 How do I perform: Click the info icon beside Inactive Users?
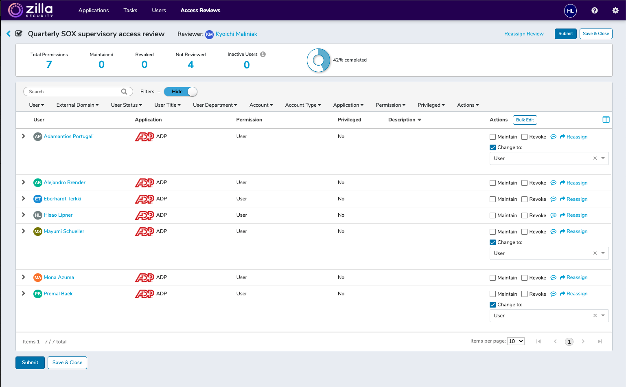[x=263, y=54]
